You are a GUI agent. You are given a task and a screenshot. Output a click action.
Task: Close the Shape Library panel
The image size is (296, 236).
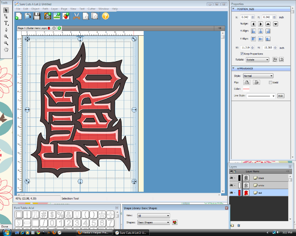pyautogui.click(x=227, y=208)
